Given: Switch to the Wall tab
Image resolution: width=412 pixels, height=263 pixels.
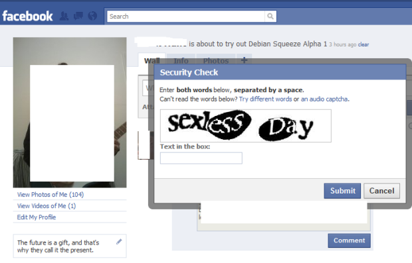Looking at the screenshot, I should click(152, 60).
